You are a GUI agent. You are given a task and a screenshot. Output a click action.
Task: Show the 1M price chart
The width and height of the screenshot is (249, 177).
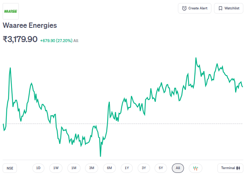click(74, 168)
